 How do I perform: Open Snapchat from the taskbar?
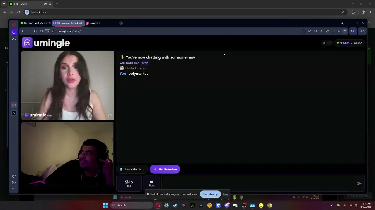point(261,205)
